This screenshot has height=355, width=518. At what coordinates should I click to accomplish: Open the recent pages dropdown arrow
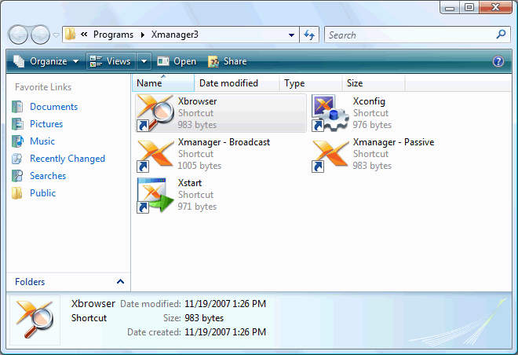tap(57, 35)
